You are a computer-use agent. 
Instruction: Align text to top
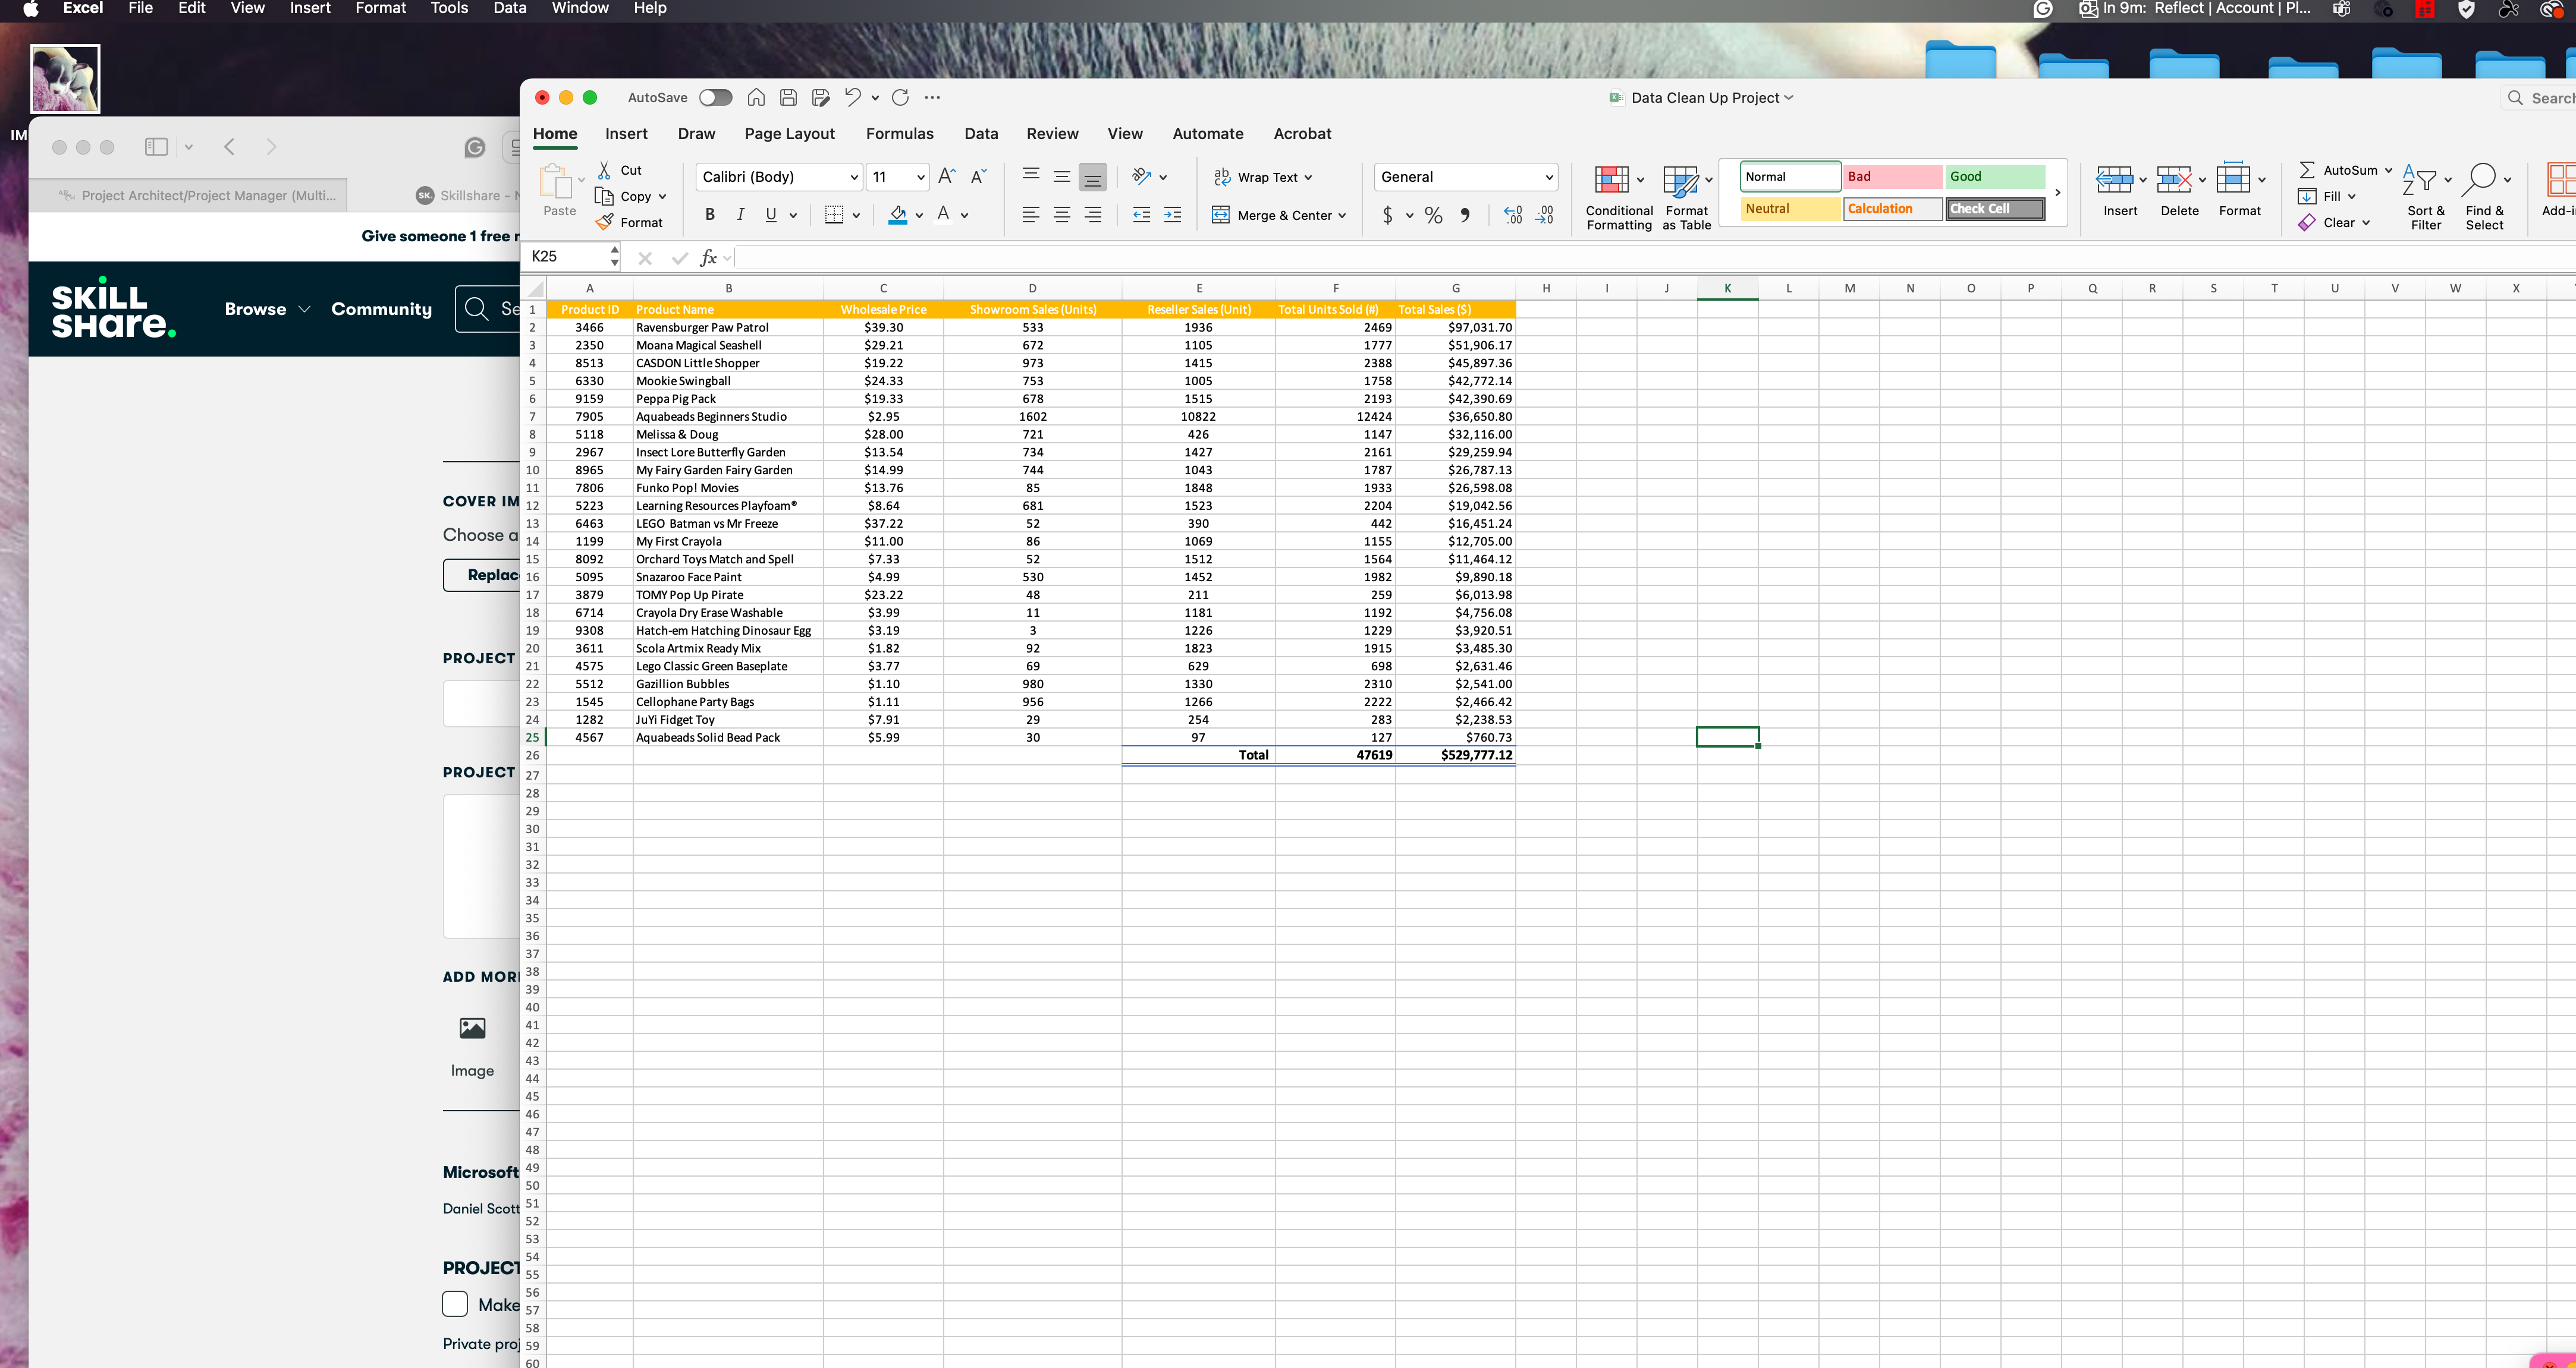1030,176
